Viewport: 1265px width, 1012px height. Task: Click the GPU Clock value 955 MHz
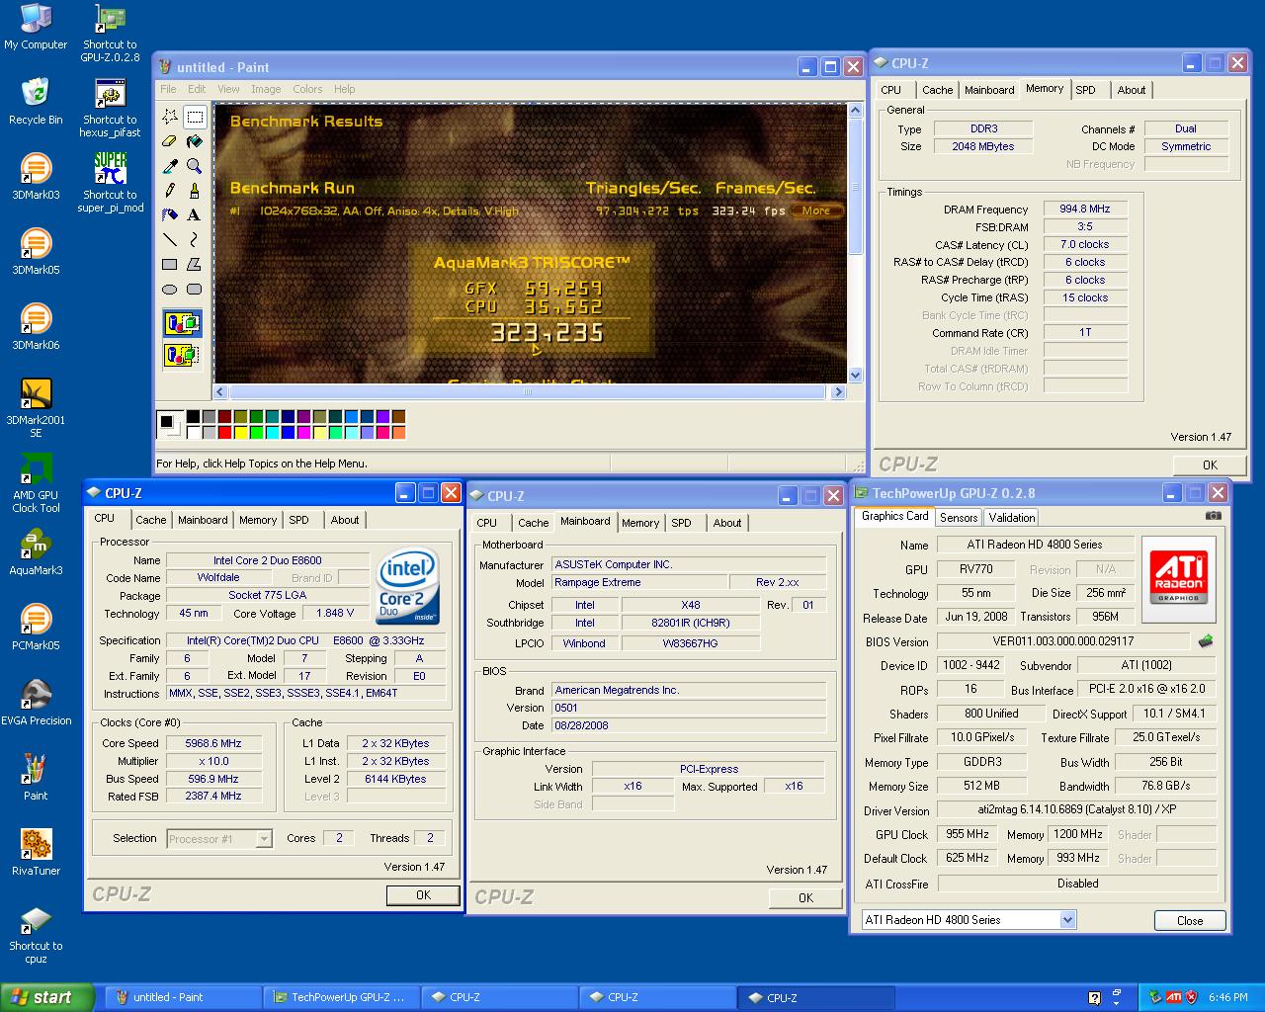(x=968, y=834)
